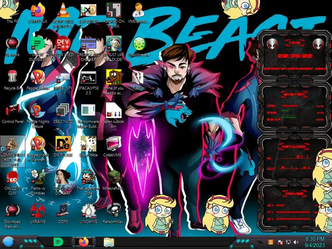Open the Recycle Bin
This screenshot has width=332, height=249.
pos(13,77)
